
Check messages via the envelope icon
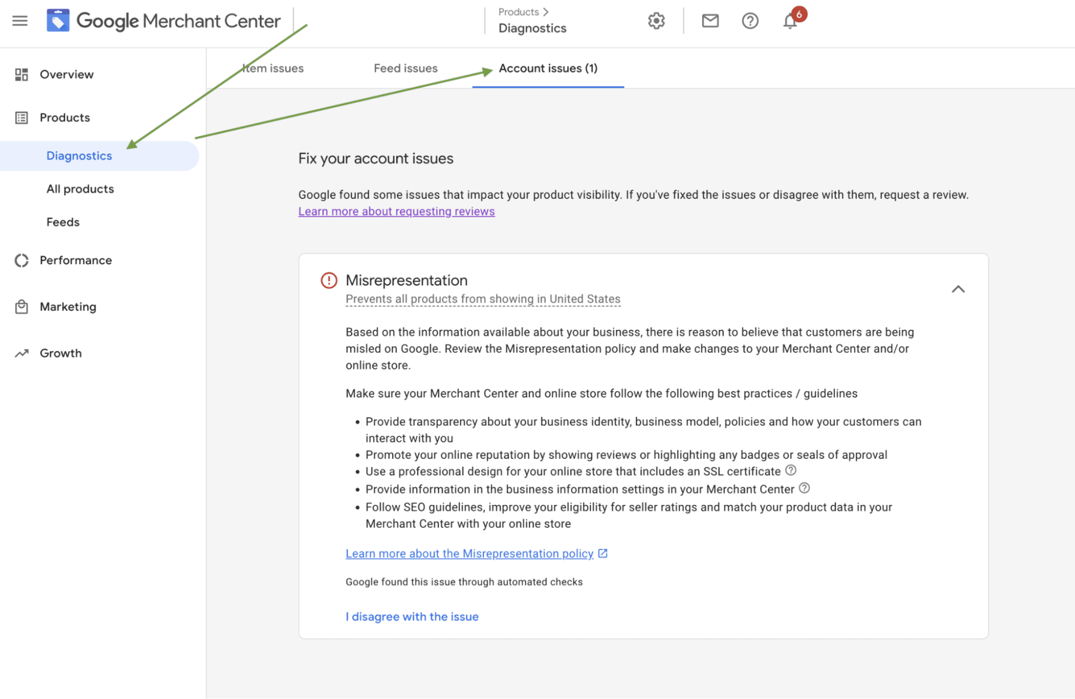(709, 21)
